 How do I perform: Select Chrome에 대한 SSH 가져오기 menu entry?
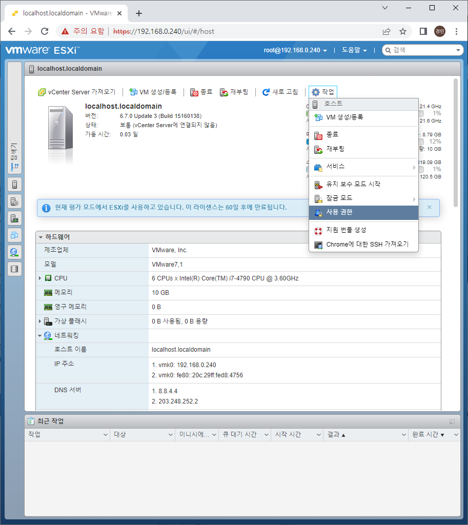363,245
